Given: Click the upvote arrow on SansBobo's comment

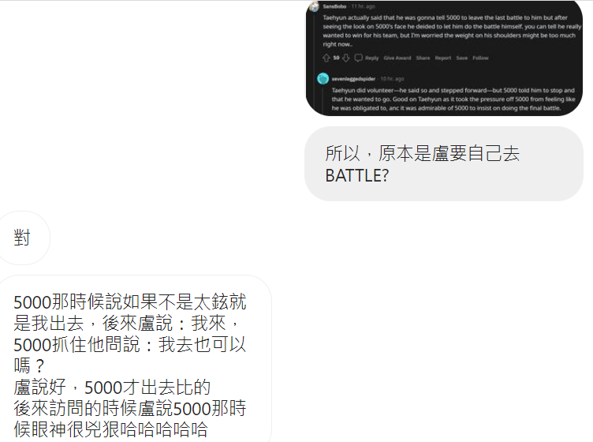Looking at the screenshot, I should click(326, 58).
